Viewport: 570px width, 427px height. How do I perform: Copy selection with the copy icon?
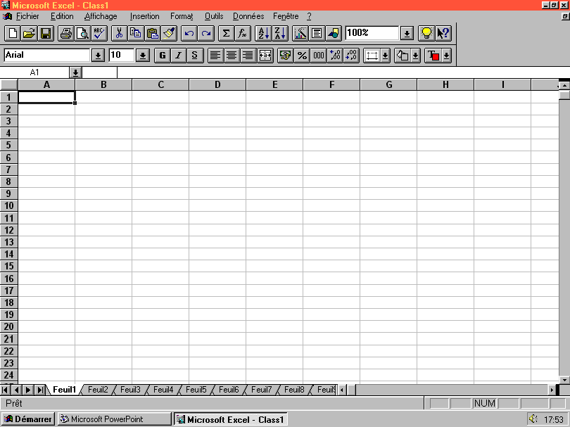pos(136,34)
